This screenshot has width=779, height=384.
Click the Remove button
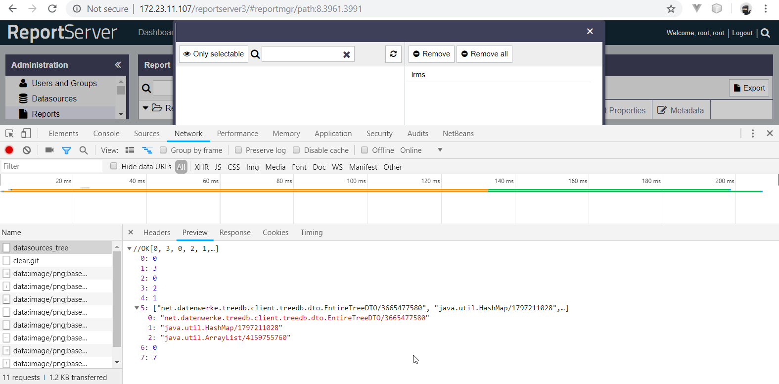(x=431, y=54)
